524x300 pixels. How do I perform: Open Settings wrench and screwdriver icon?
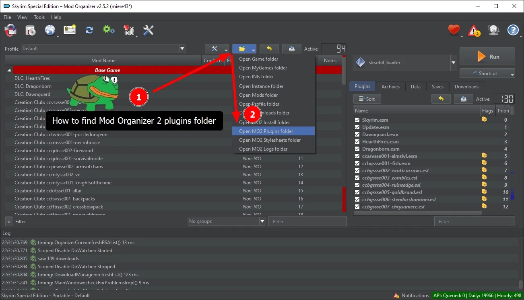(x=149, y=31)
